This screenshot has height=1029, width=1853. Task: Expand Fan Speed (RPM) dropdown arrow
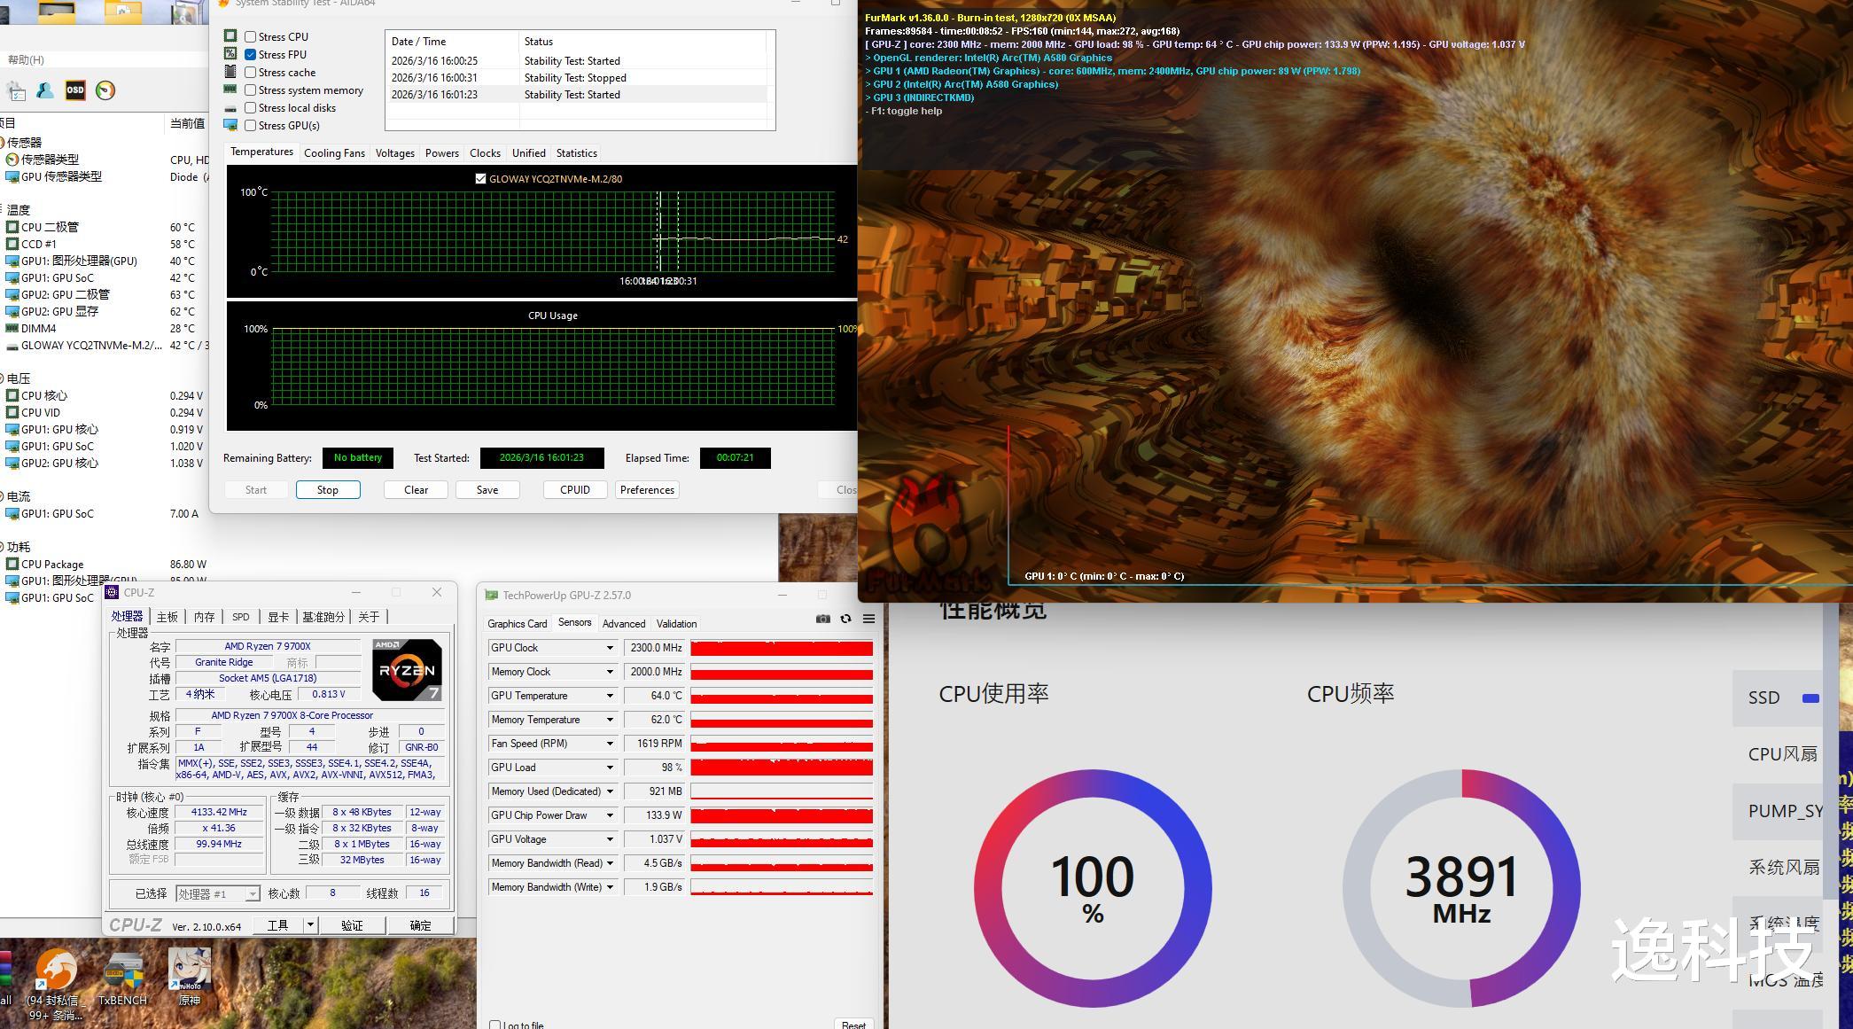(610, 744)
